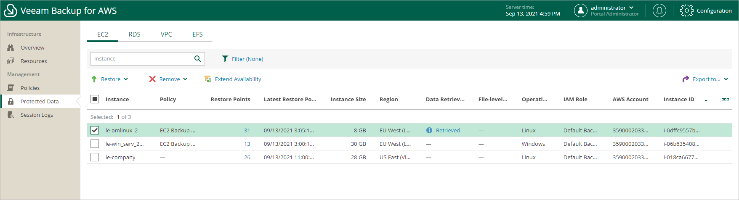Viewport: 739px width, 200px height.
Task: Toggle the select-all instances checkbox
Action: (x=95, y=99)
